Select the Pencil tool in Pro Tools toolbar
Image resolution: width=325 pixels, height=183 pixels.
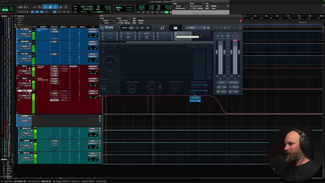[x=66, y=7]
